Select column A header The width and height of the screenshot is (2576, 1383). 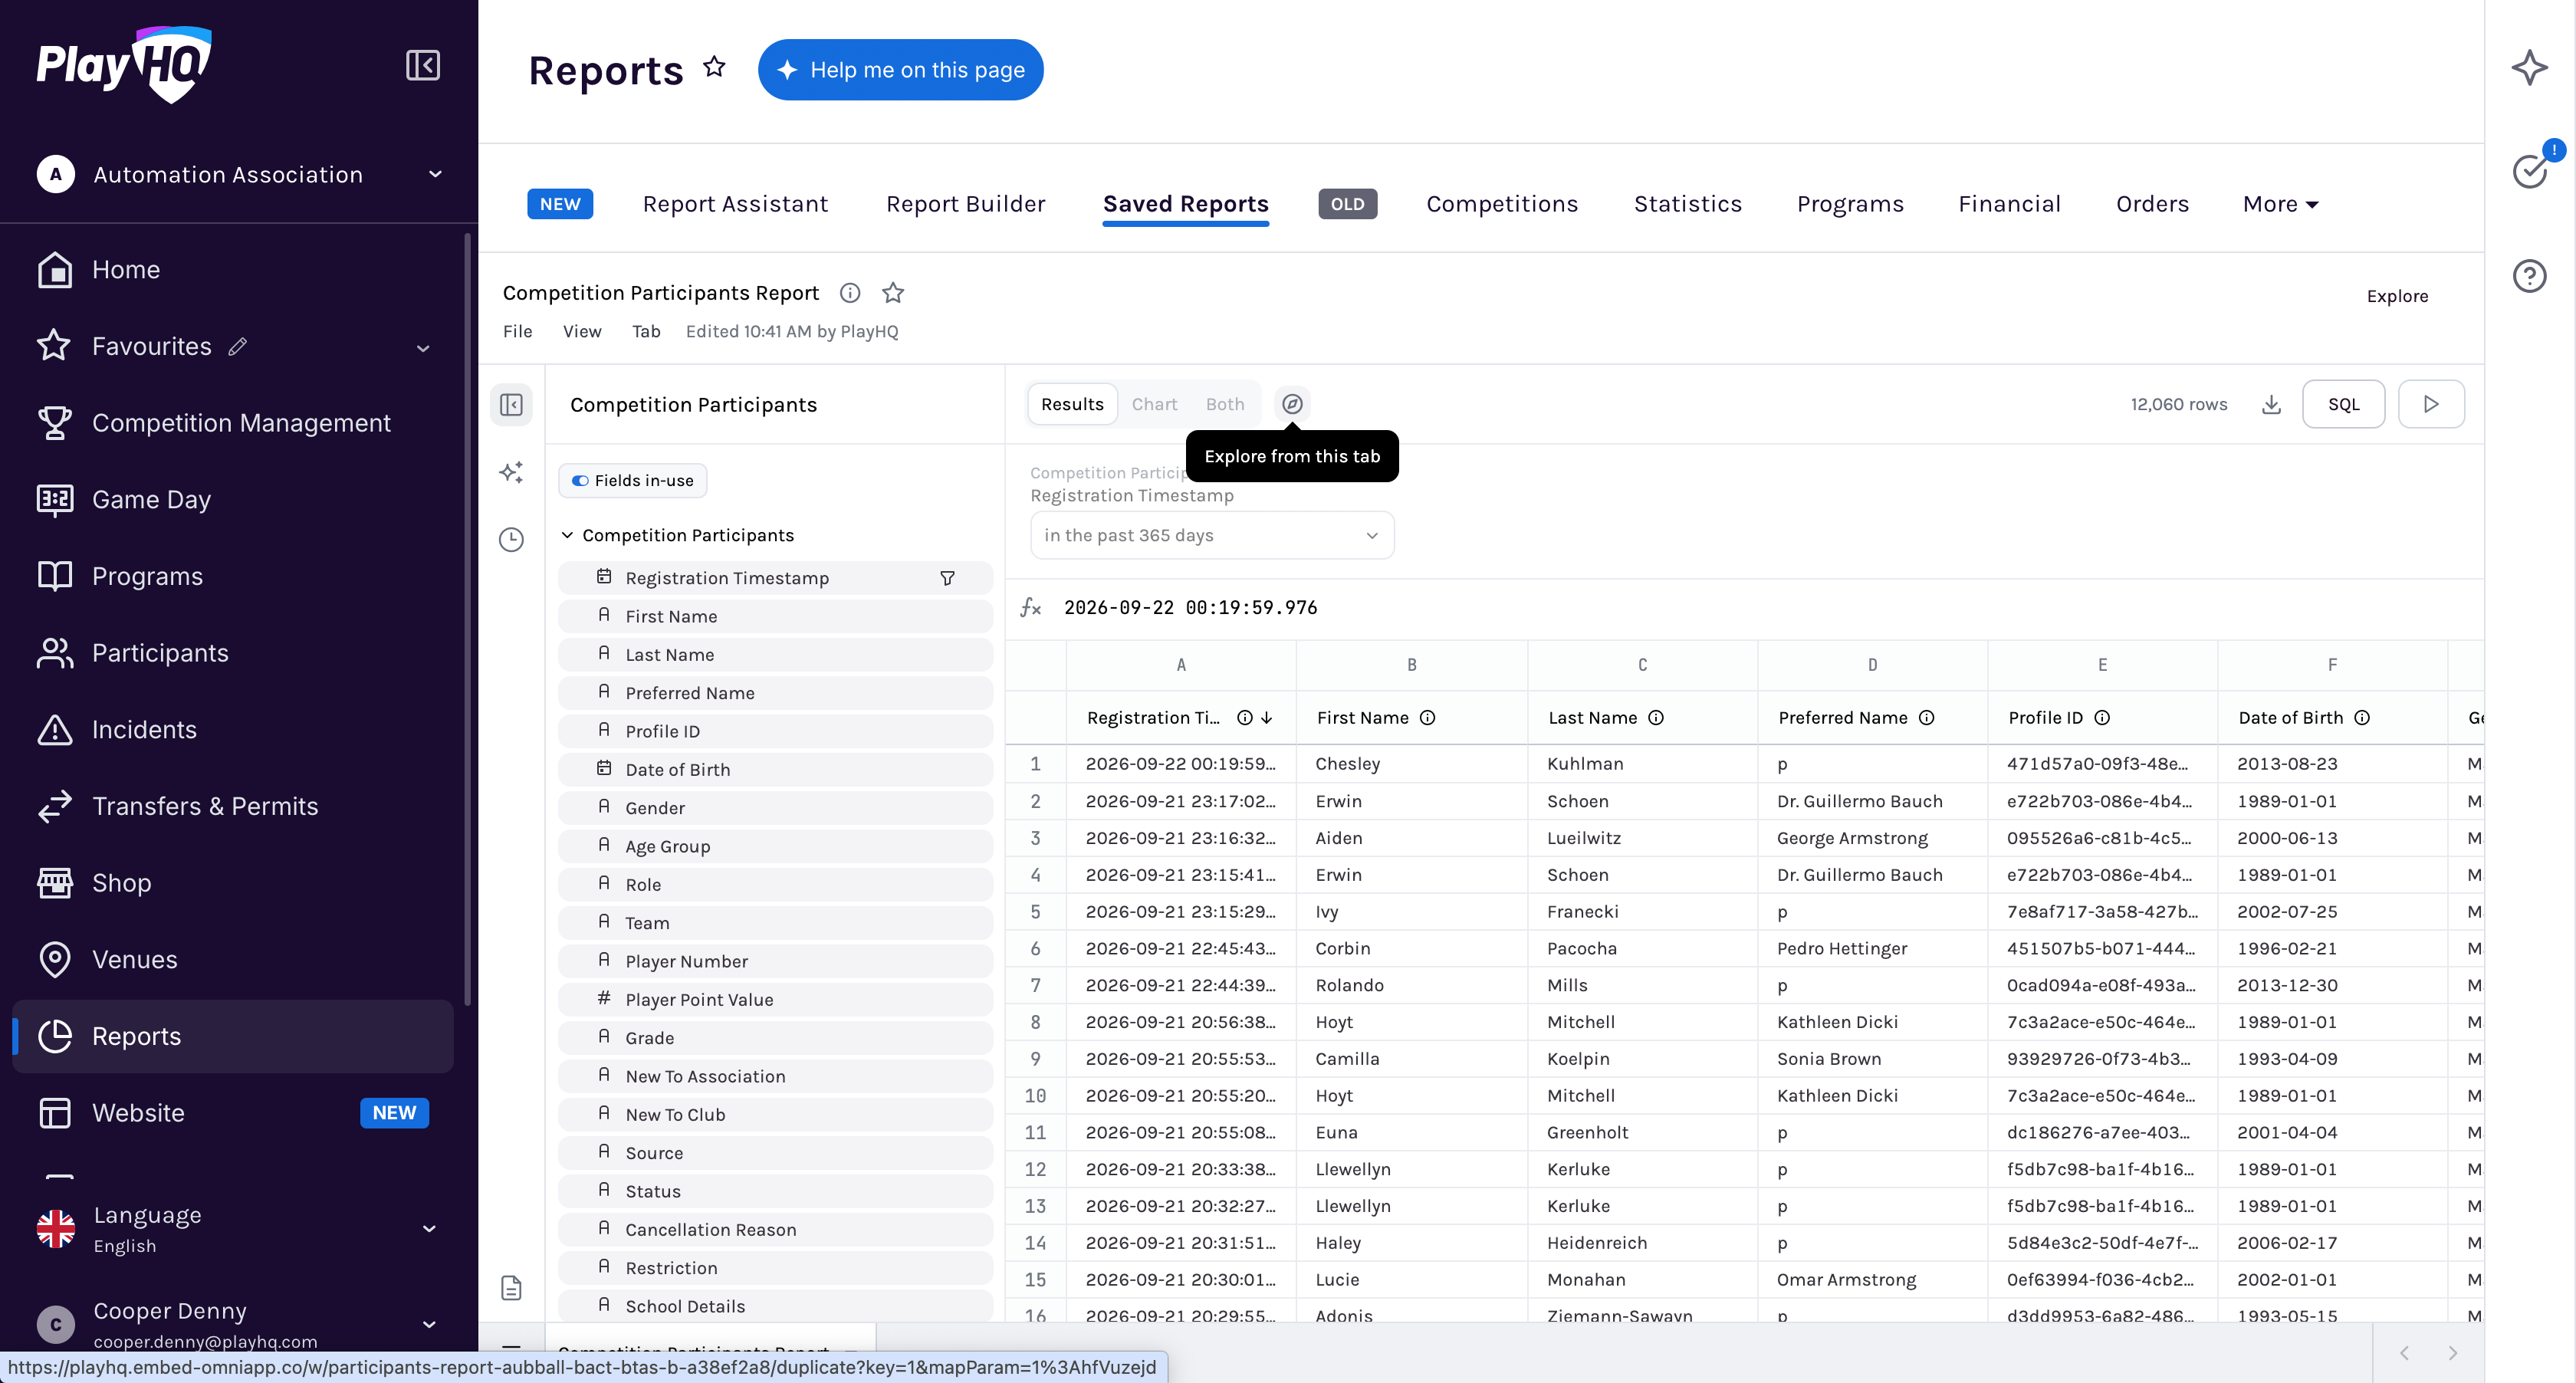[1181, 665]
